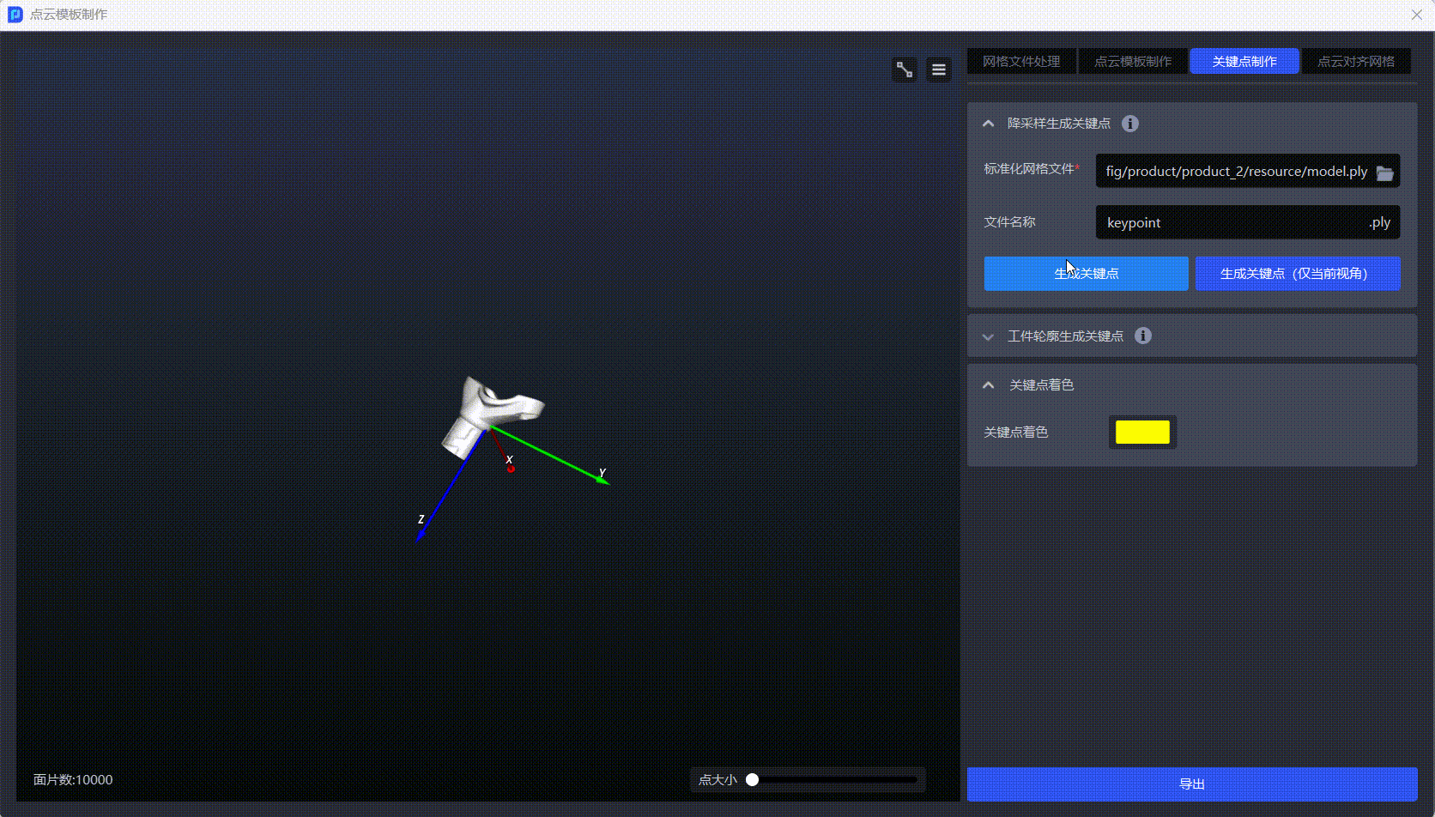The width and height of the screenshot is (1435, 817).
Task: Open the hamburger menu in the viewport
Action: pyautogui.click(x=939, y=70)
